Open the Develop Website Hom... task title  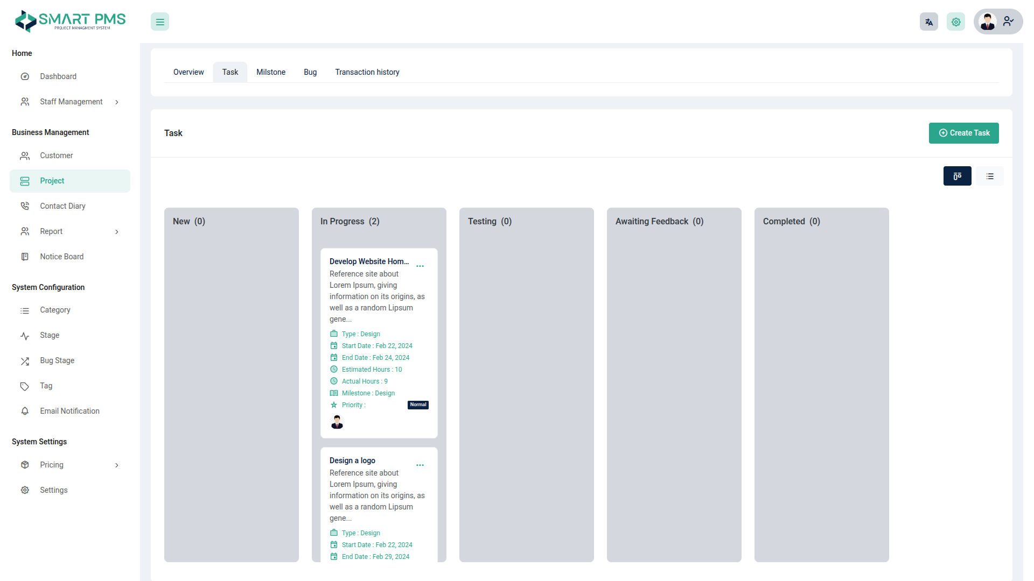(369, 261)
